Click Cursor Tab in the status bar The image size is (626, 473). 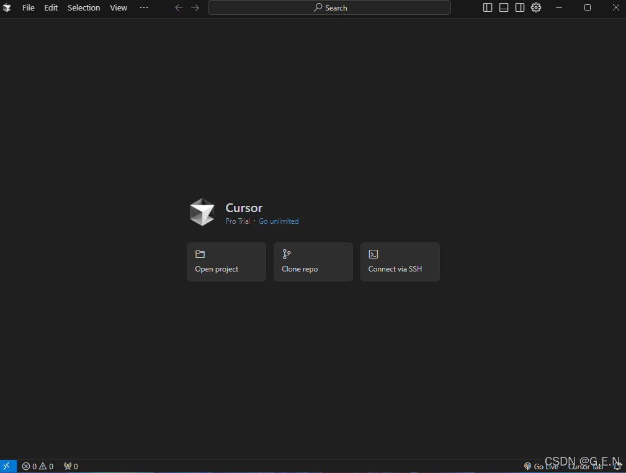[586, 467]
